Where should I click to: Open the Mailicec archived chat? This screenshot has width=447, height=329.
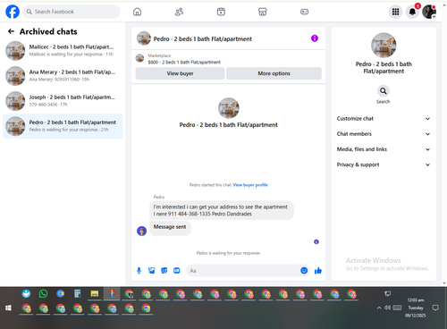point(63,51)
